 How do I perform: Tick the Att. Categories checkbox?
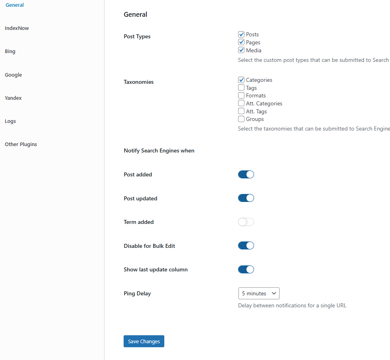(241, 103)
